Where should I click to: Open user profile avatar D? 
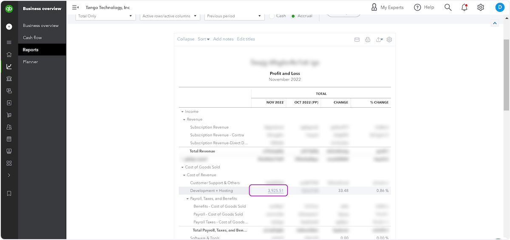pyautogui.click(x=499, y=7)
